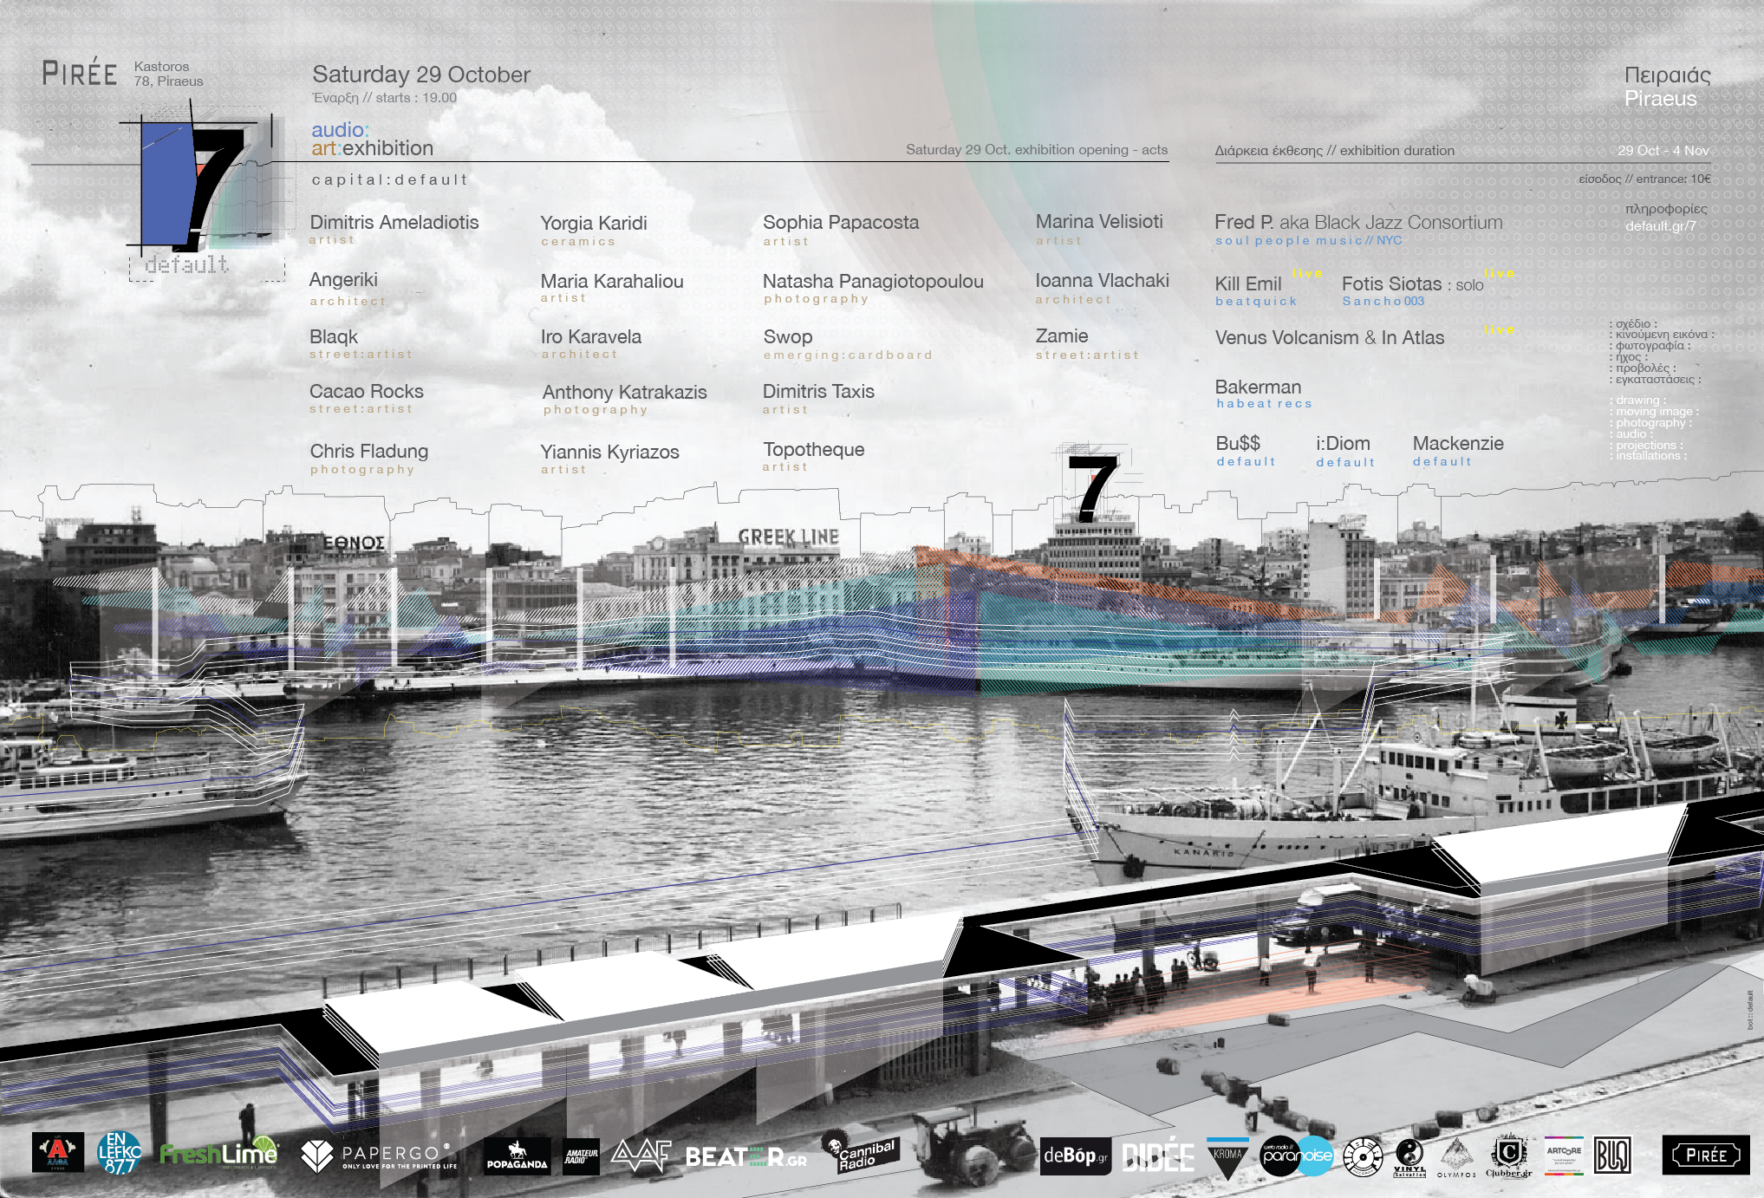This screenshot has width=1764, height=1198.
Task: Click the 'Saturday 29 October' heading
Action: (420, 75)
